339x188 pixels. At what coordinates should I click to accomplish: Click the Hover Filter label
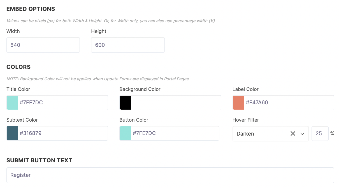[x=246, y=120]
